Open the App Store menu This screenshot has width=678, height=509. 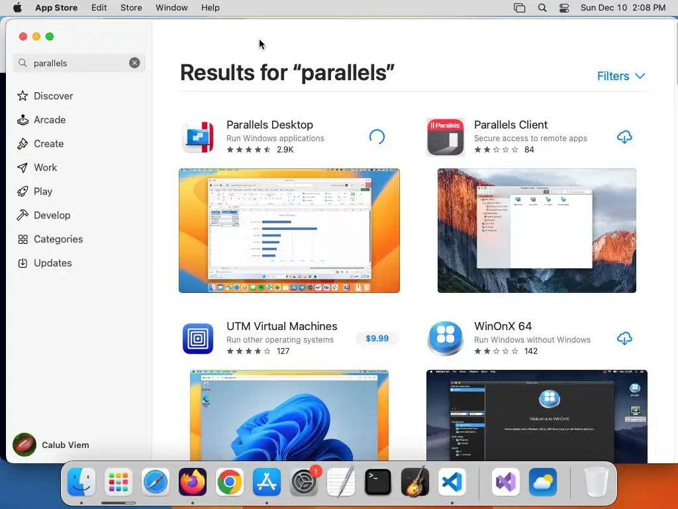coord(56,8)
